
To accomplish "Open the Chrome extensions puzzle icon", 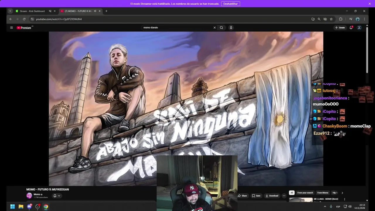I will (x=341, y=19).
